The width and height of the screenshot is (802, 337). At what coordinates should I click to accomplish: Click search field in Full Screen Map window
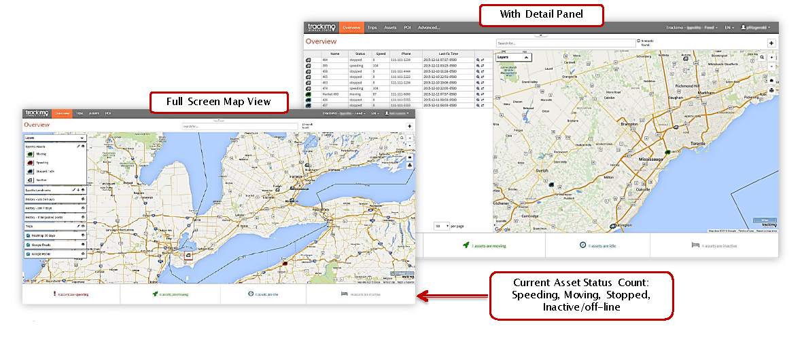click(240, 126)
